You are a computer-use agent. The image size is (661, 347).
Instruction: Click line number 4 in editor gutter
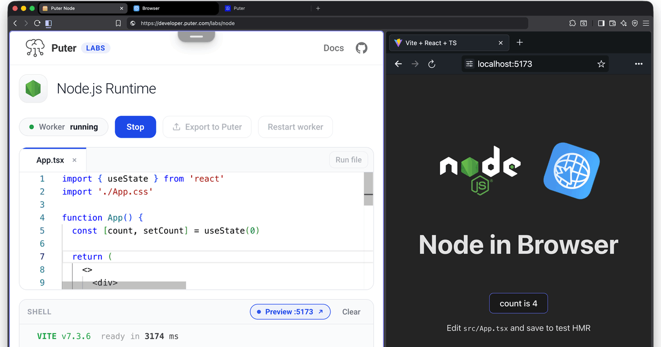click(42, 218)
